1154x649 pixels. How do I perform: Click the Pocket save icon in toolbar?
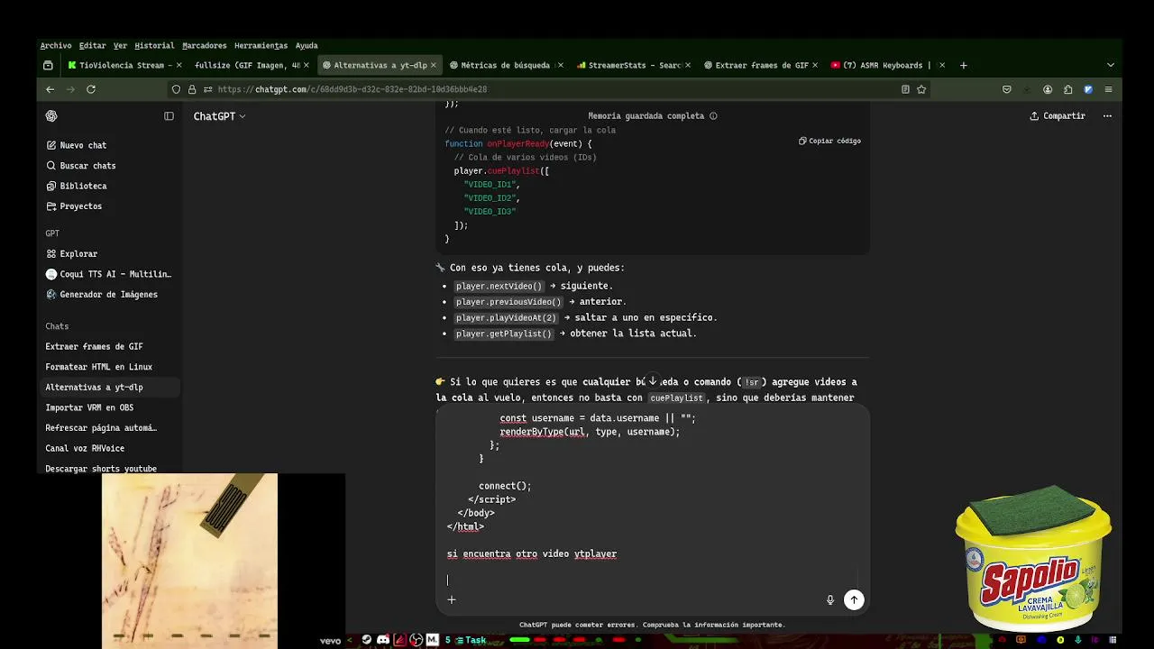pyautogui.click(x=1007, y=89)
